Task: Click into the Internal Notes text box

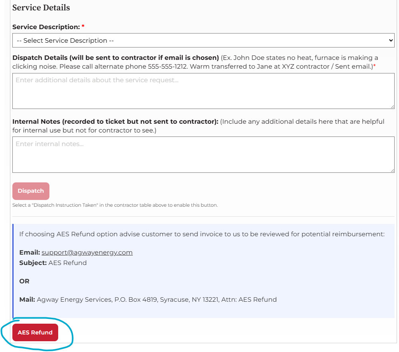Action: pos(203,154)
